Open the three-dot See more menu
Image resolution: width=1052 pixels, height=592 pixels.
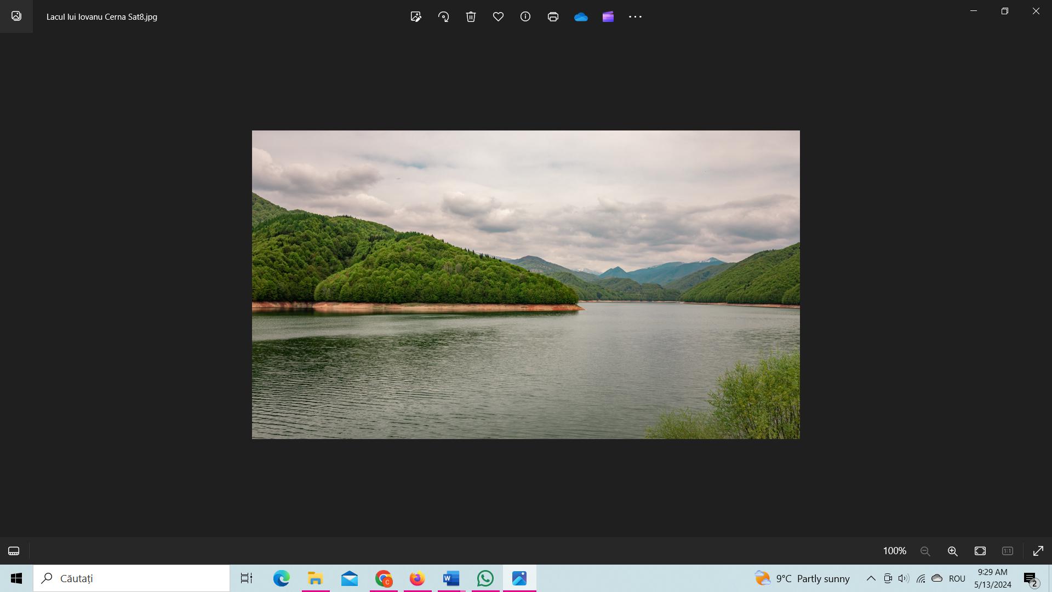coord(635,16)
